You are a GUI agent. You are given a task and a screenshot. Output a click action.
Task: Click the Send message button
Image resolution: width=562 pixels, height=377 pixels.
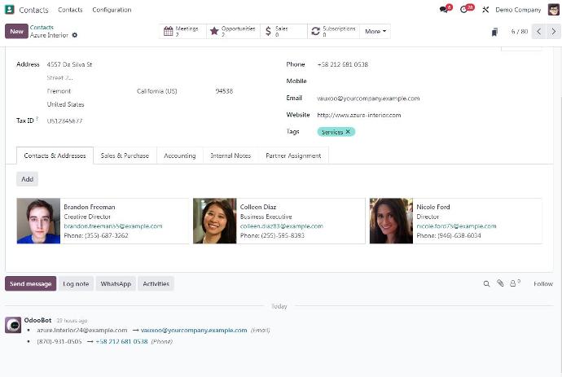[31, 283]
